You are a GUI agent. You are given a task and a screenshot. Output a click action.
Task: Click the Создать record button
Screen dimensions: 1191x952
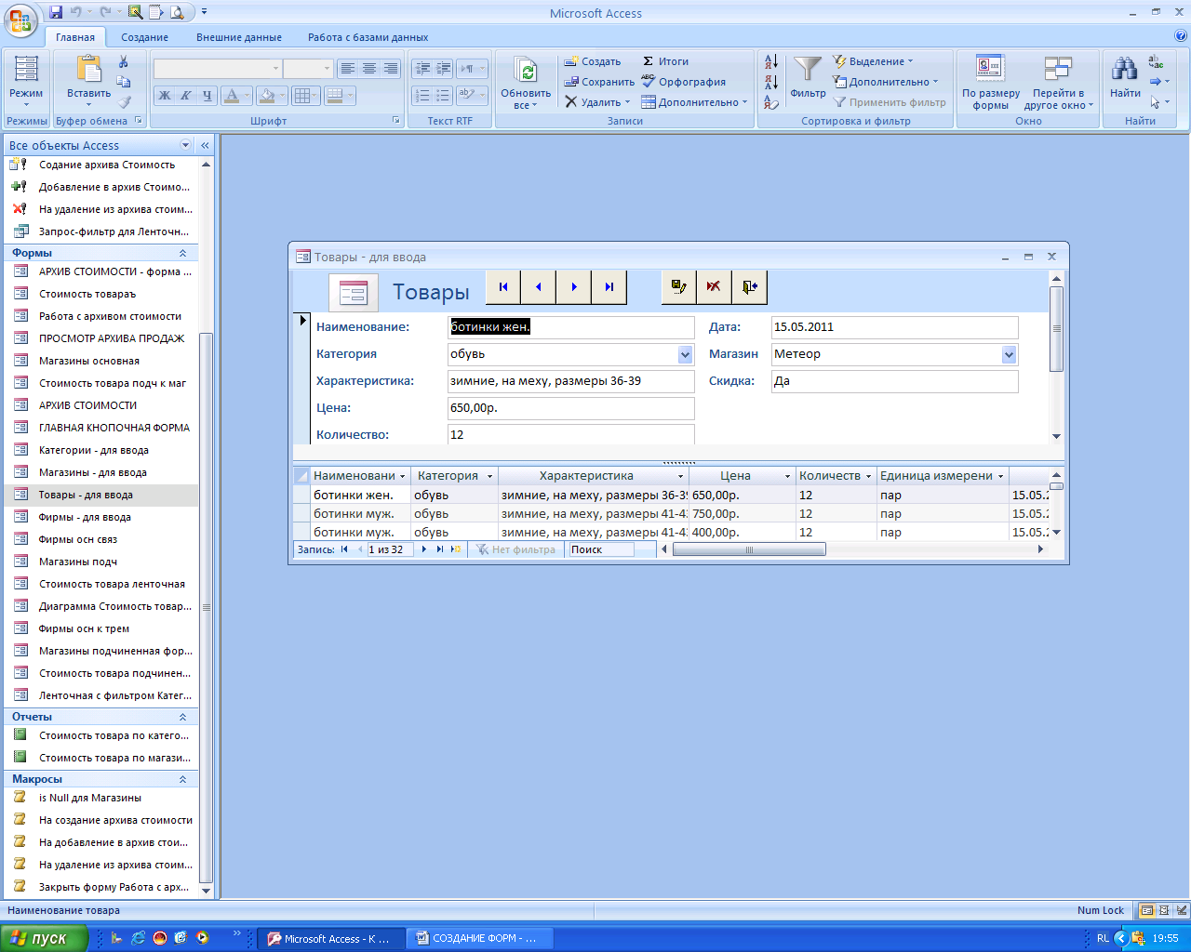tap(593, 61)
